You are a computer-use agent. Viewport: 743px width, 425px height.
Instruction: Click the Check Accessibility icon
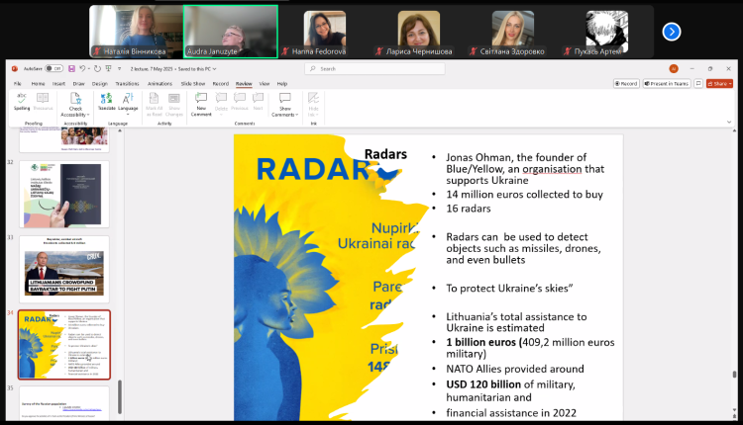click(x=75, y=99)
